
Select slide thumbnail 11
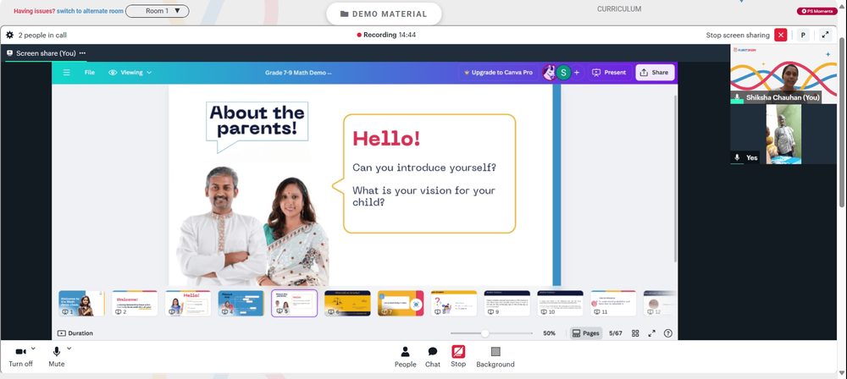[x=613, y=304]
